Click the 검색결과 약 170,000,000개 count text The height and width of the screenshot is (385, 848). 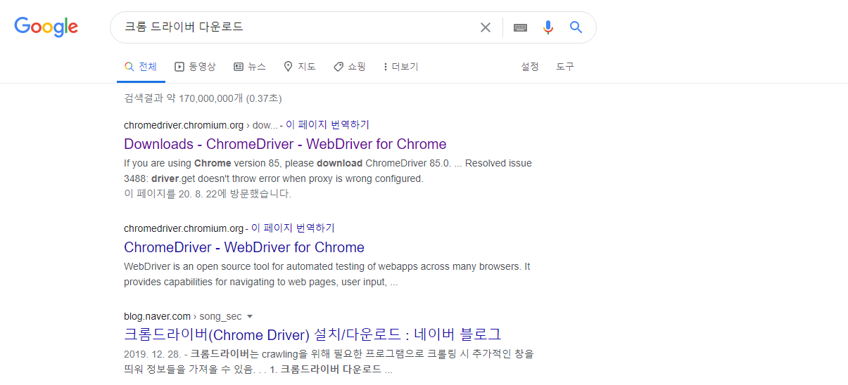click(x=203, y=98)
